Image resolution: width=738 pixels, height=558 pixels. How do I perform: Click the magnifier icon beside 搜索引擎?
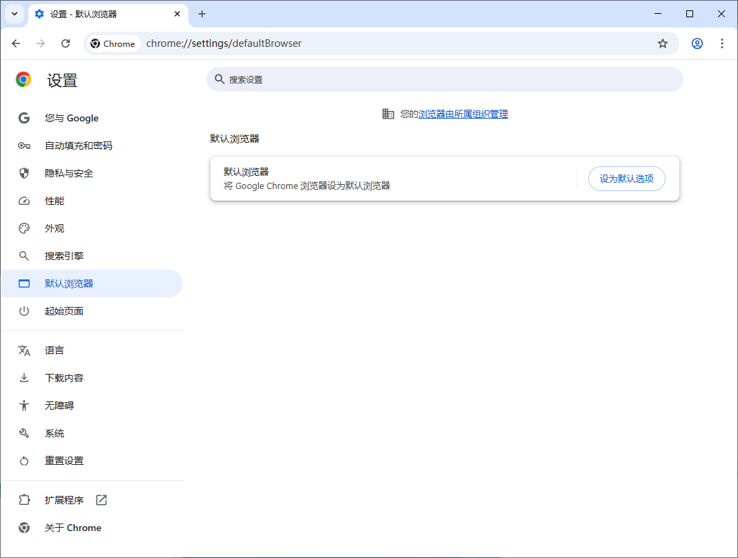tap(24, 256)
